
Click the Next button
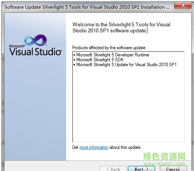click(x=141, y=168)
